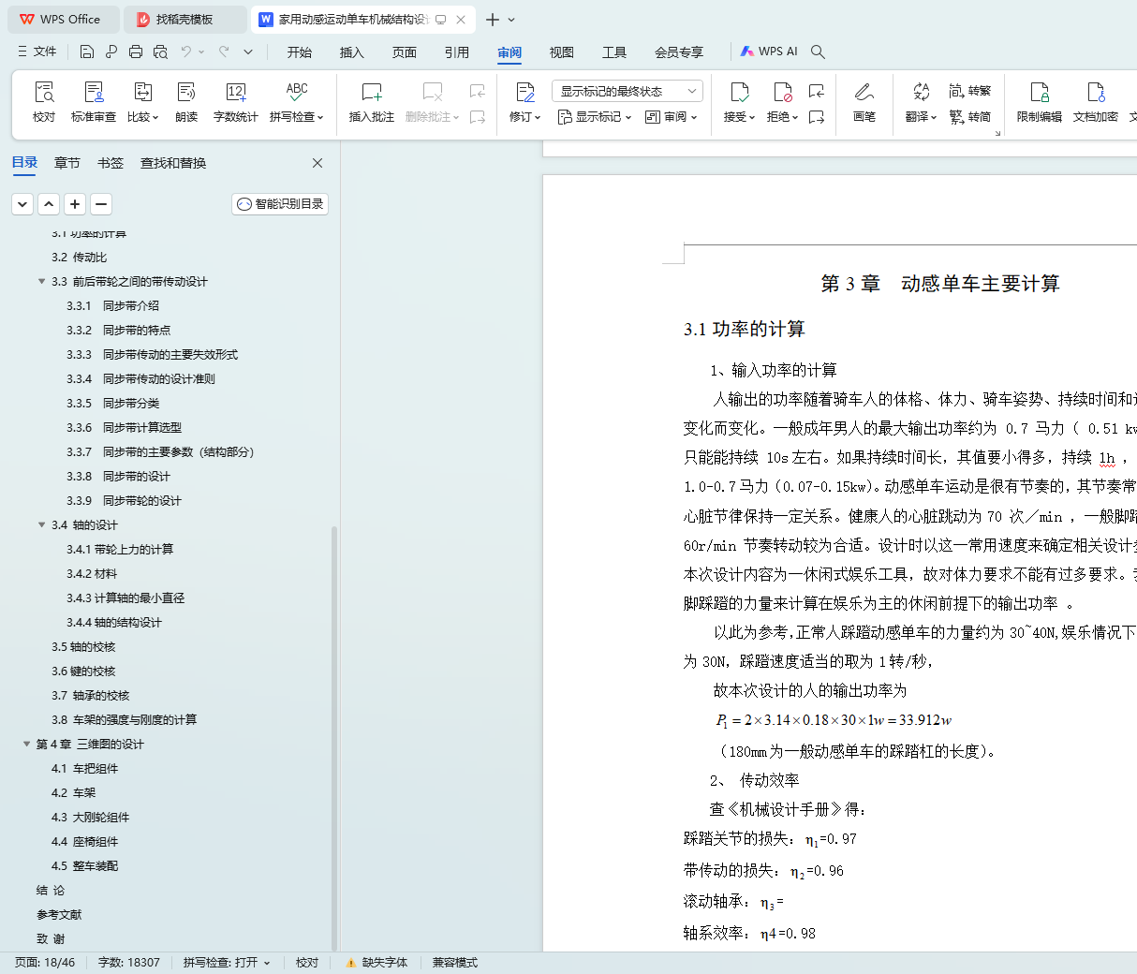Screen dimensions: 1137x974
Task: Collapse the 3.4 轴的设计 section
Action: (41, 524)
